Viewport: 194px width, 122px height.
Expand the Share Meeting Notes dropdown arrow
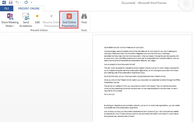coord(14,26)
